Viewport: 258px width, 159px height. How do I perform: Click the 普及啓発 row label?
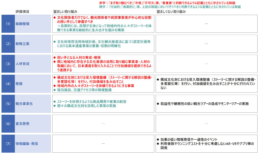pos(22,123)
